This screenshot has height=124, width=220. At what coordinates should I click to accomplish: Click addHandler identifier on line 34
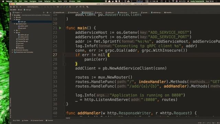[175, 86]
